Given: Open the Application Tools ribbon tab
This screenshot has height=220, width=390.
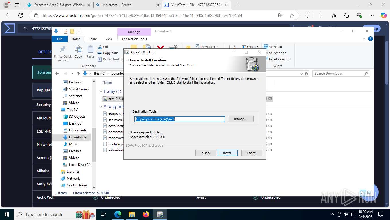Looking at the screenshot, I should coord(134,39).
